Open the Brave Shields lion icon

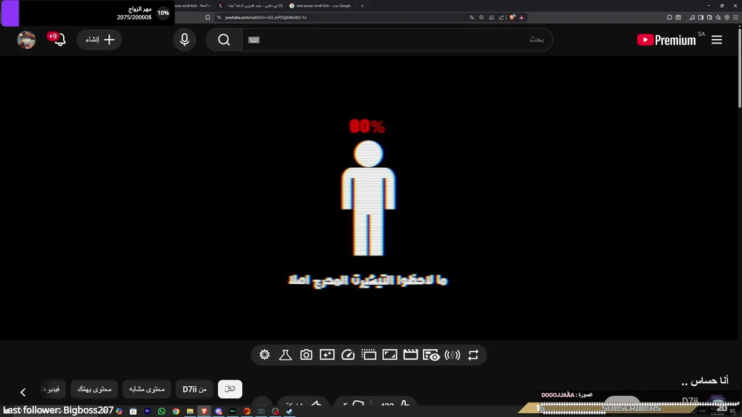click(x=512, y=17)
